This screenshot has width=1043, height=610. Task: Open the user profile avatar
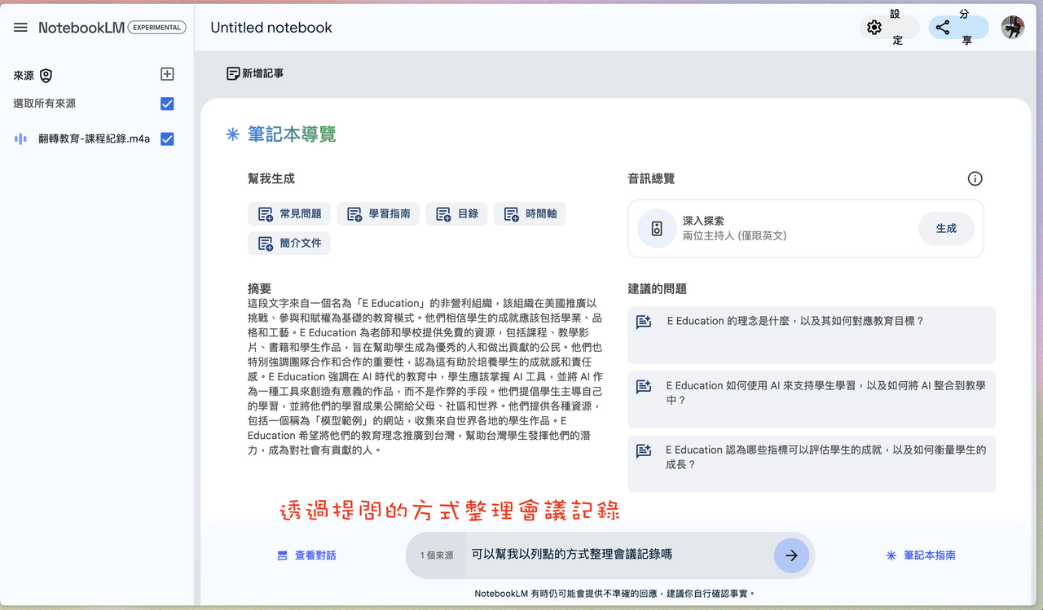(1013, 28)
